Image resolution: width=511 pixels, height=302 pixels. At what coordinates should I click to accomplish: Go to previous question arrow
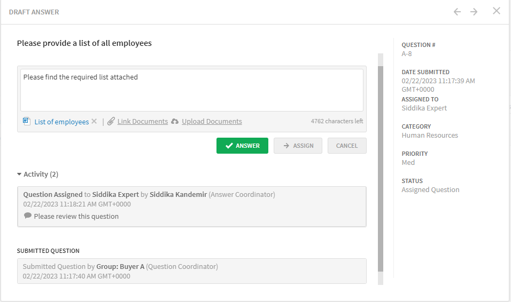point(457,12)
